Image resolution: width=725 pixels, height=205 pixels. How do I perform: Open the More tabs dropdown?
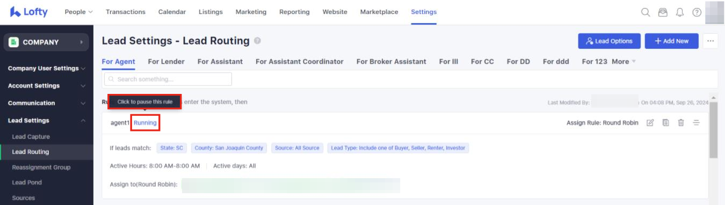[x=624, y=62]
